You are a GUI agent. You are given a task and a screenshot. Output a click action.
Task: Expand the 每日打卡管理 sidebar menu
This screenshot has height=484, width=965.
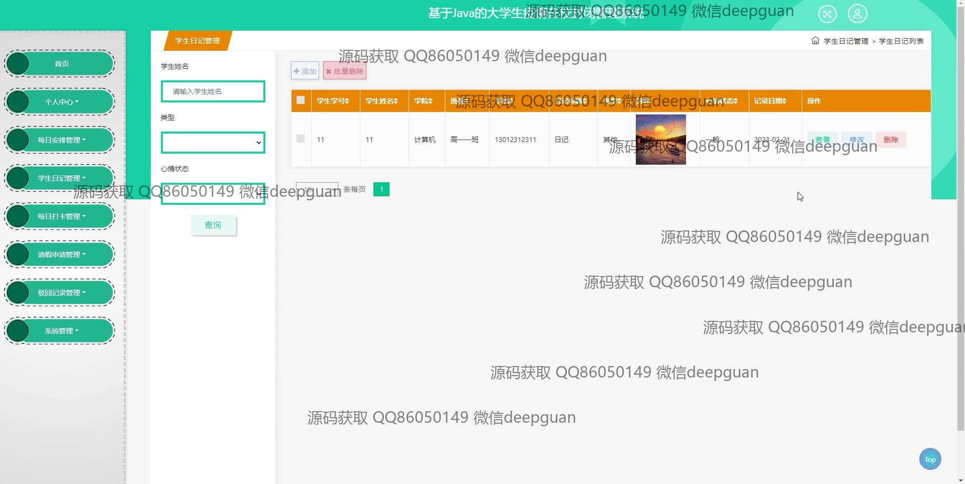click(x=61, y=216)
